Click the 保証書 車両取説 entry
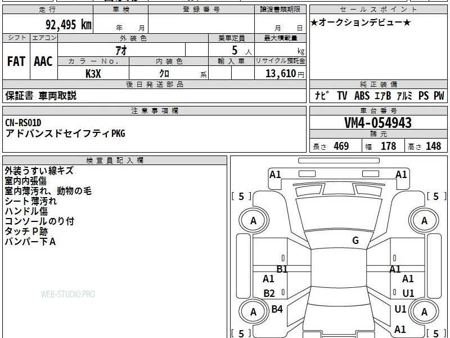This screenshot has width=450, height=338. coord(40,96)
